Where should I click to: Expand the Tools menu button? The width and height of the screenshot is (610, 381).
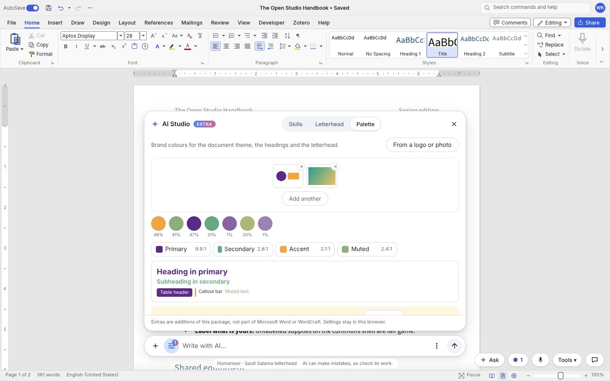tap(567, 360)
